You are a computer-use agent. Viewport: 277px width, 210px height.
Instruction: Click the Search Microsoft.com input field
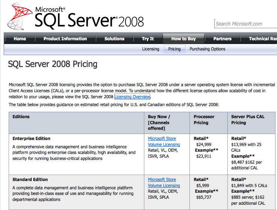click(x=245, y=24)
